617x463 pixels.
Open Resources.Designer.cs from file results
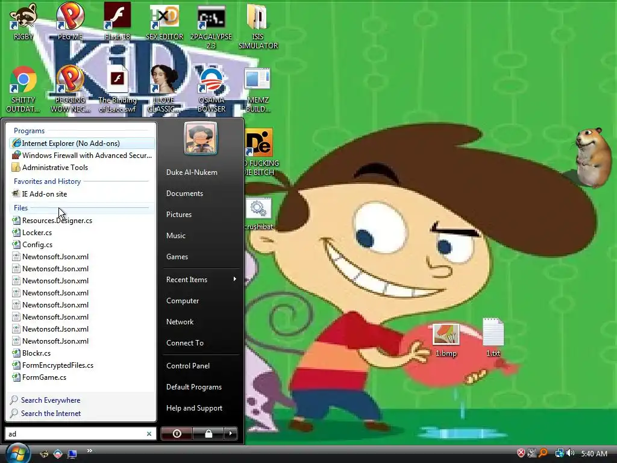point(81,221)
